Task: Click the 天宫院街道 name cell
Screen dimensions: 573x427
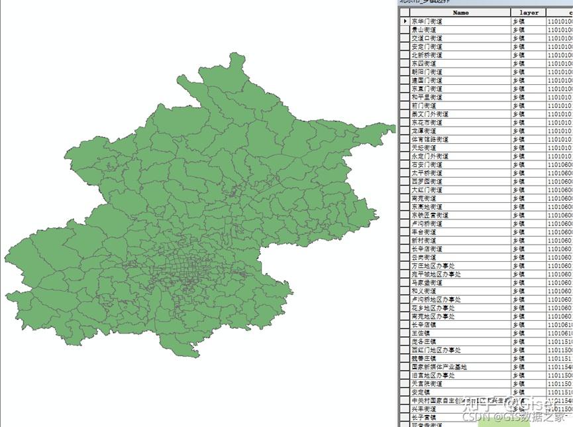Action: (x=460, y=384)
